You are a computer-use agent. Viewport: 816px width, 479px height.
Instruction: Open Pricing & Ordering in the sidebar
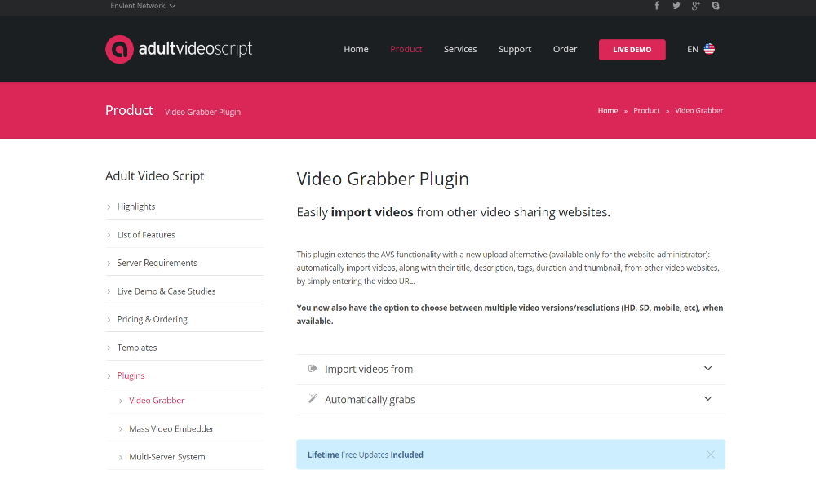pos(153,319)
